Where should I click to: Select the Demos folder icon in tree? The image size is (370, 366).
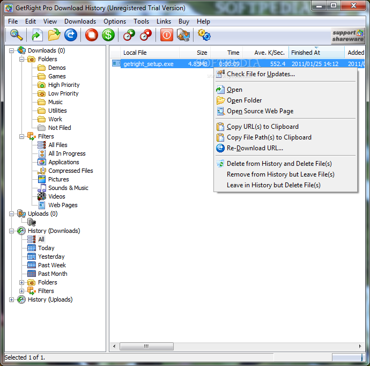click(x=41, y=68)
